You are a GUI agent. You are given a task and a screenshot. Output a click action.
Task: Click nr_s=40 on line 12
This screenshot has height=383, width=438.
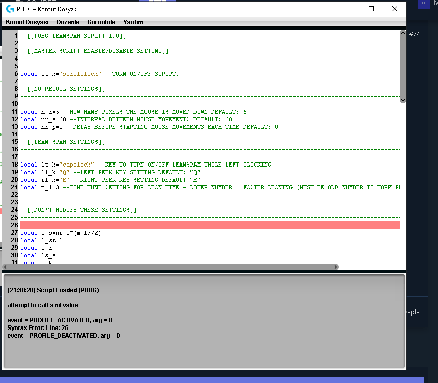[54, 119]
